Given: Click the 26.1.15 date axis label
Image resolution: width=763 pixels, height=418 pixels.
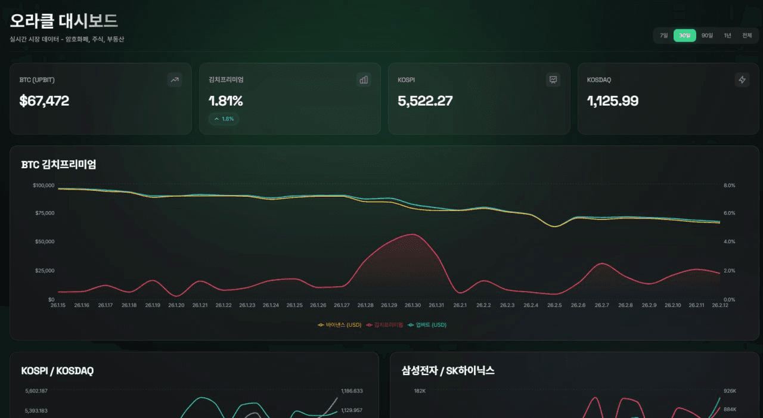Looking at the screenshot, I should [x=58, y=305].
